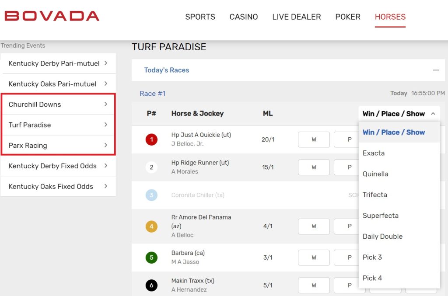Open Kentucky Derby Fixed Odds
This screenshot has height=296, width=448.
pos(58,166)
